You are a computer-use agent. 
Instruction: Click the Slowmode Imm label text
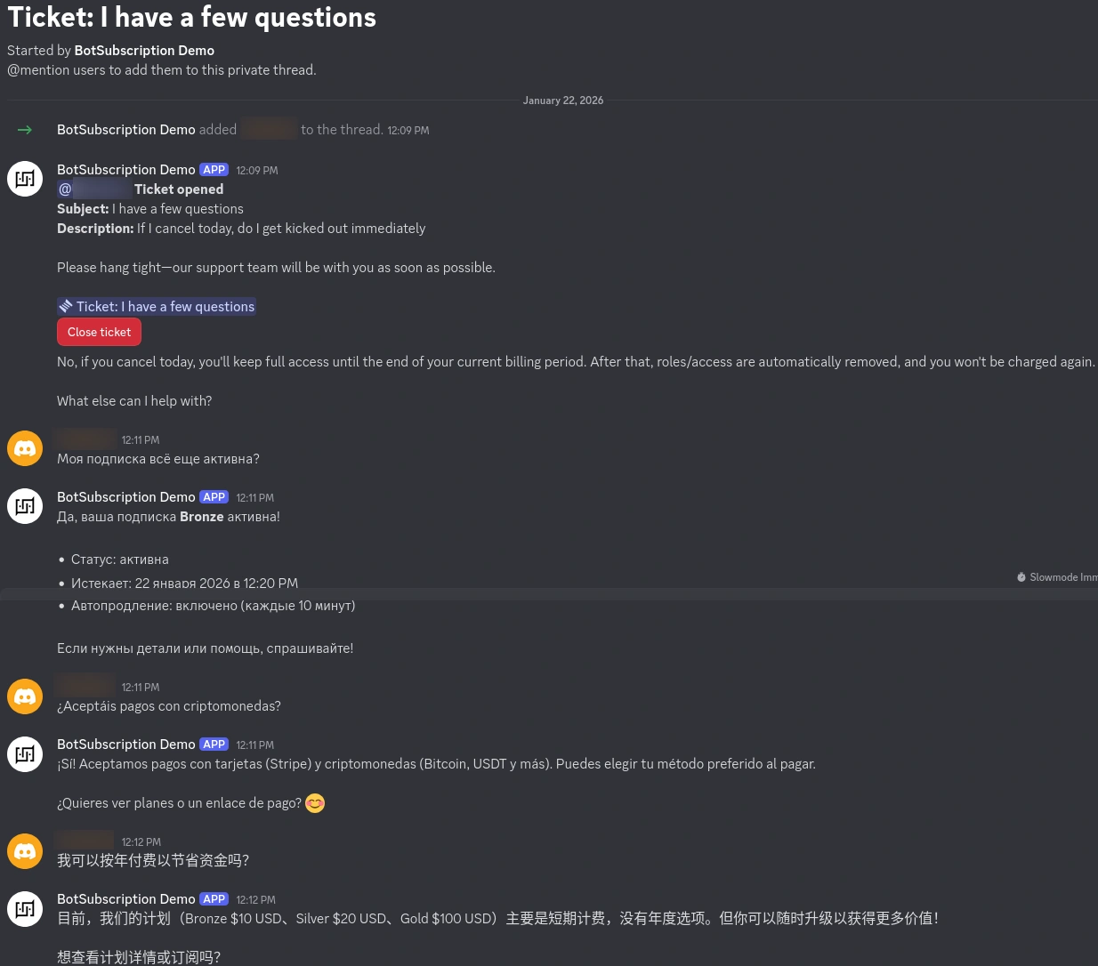1063,577
